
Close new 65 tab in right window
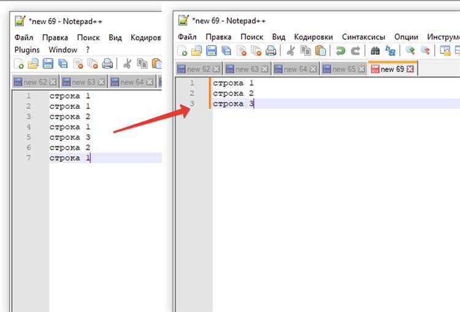click(362, 69)
